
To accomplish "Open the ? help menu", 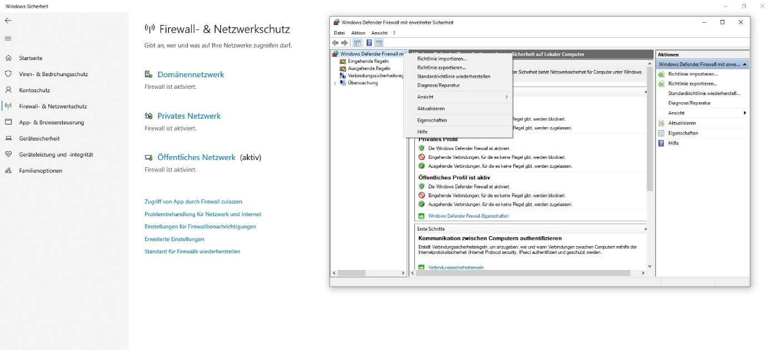I will click(394, 33).
